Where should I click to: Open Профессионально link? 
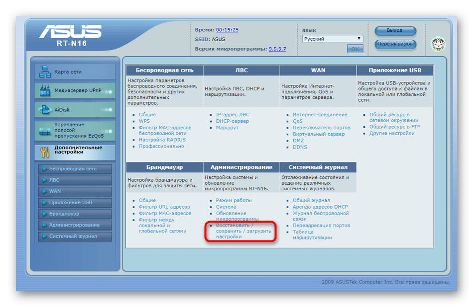161,146
